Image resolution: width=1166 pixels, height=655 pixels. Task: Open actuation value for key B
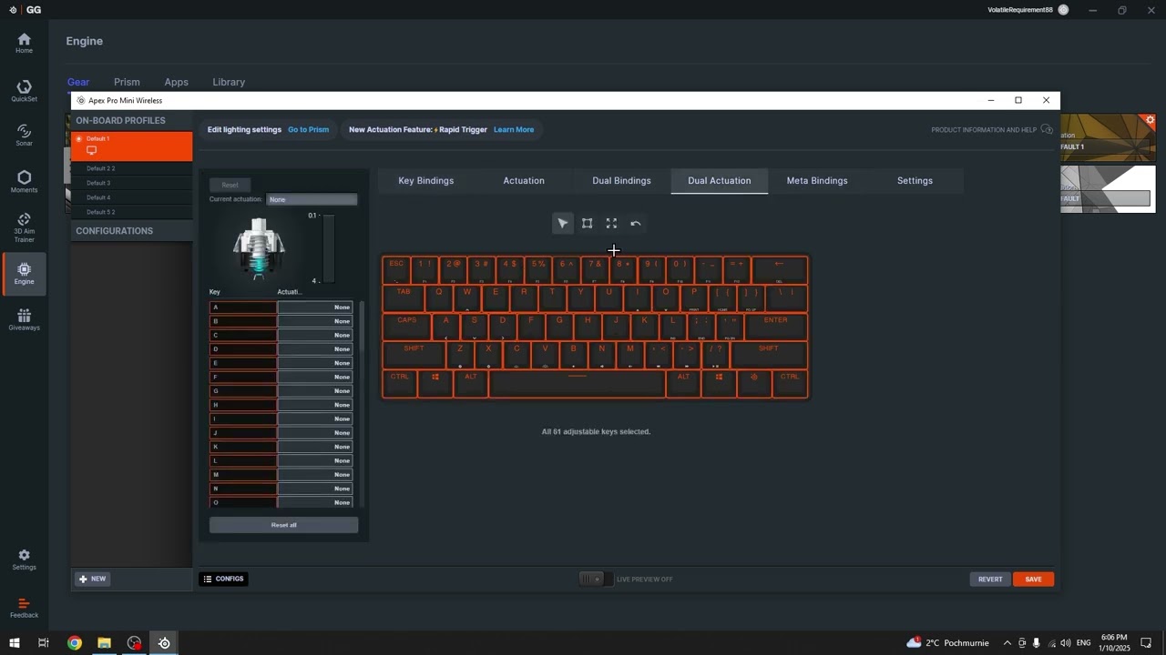[x=315, y=321]
